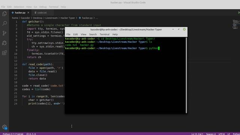
Task: Click 'Desktop' in the breadcrumb path
Action: 37,18
